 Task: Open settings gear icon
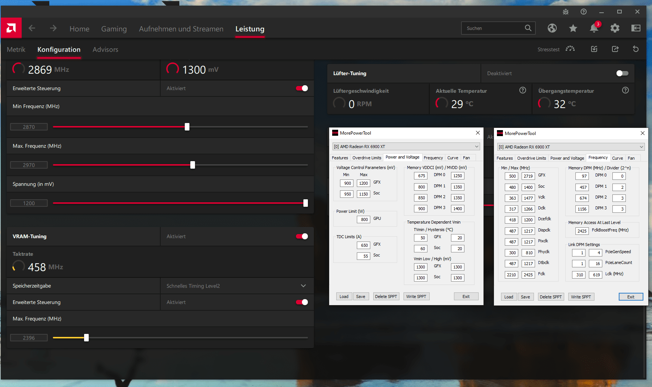coord(615,28)
